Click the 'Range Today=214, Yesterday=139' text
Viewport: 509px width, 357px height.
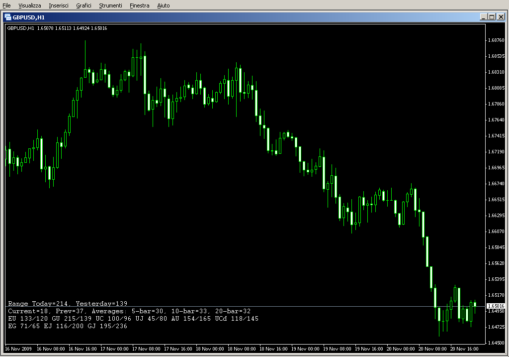(x=68, y=303)
